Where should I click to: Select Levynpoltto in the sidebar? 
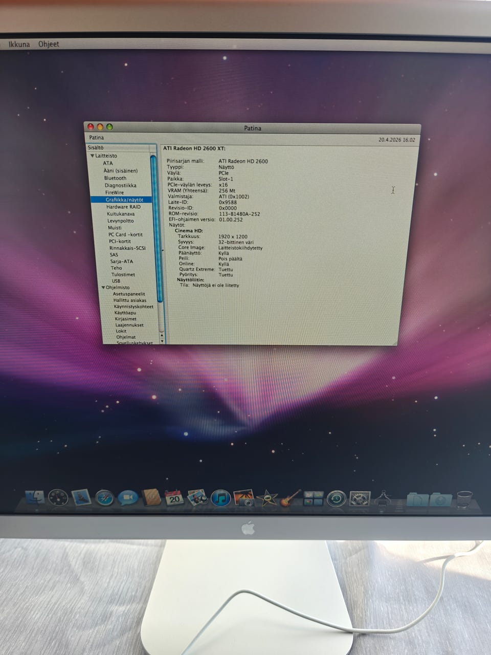pos(121,221)
